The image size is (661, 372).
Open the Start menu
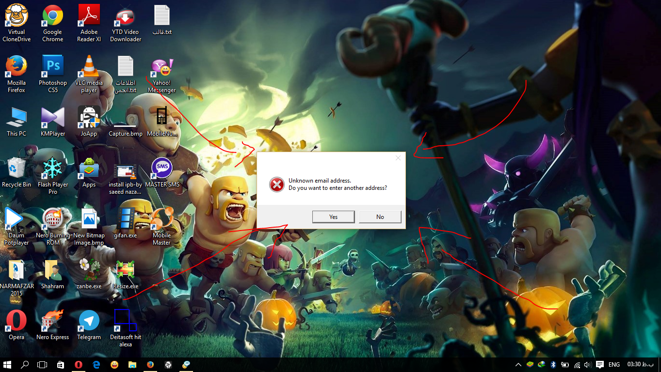7,365
